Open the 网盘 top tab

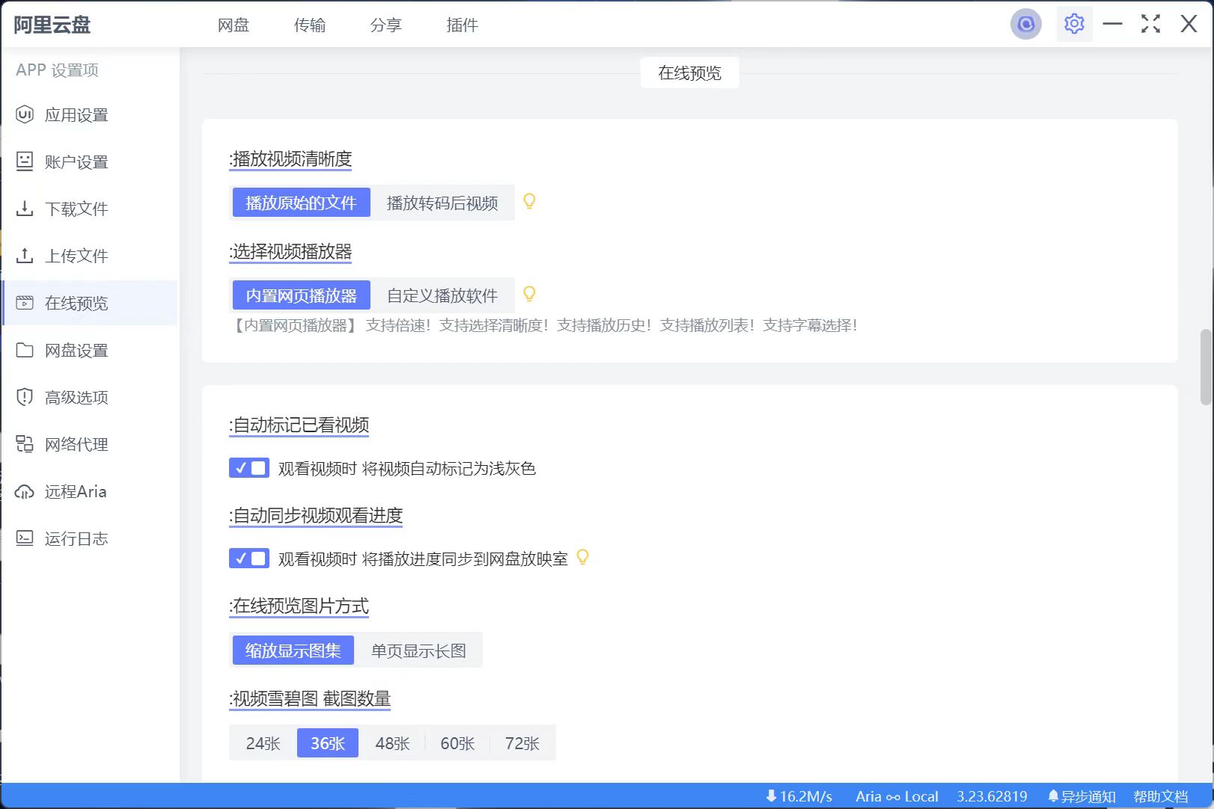pyautogui.click(x=234, y=25)
